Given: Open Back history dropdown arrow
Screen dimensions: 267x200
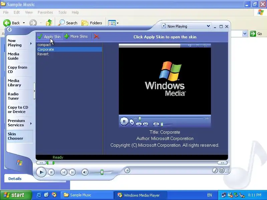Looking at the screenshot, I should point(24,23).
